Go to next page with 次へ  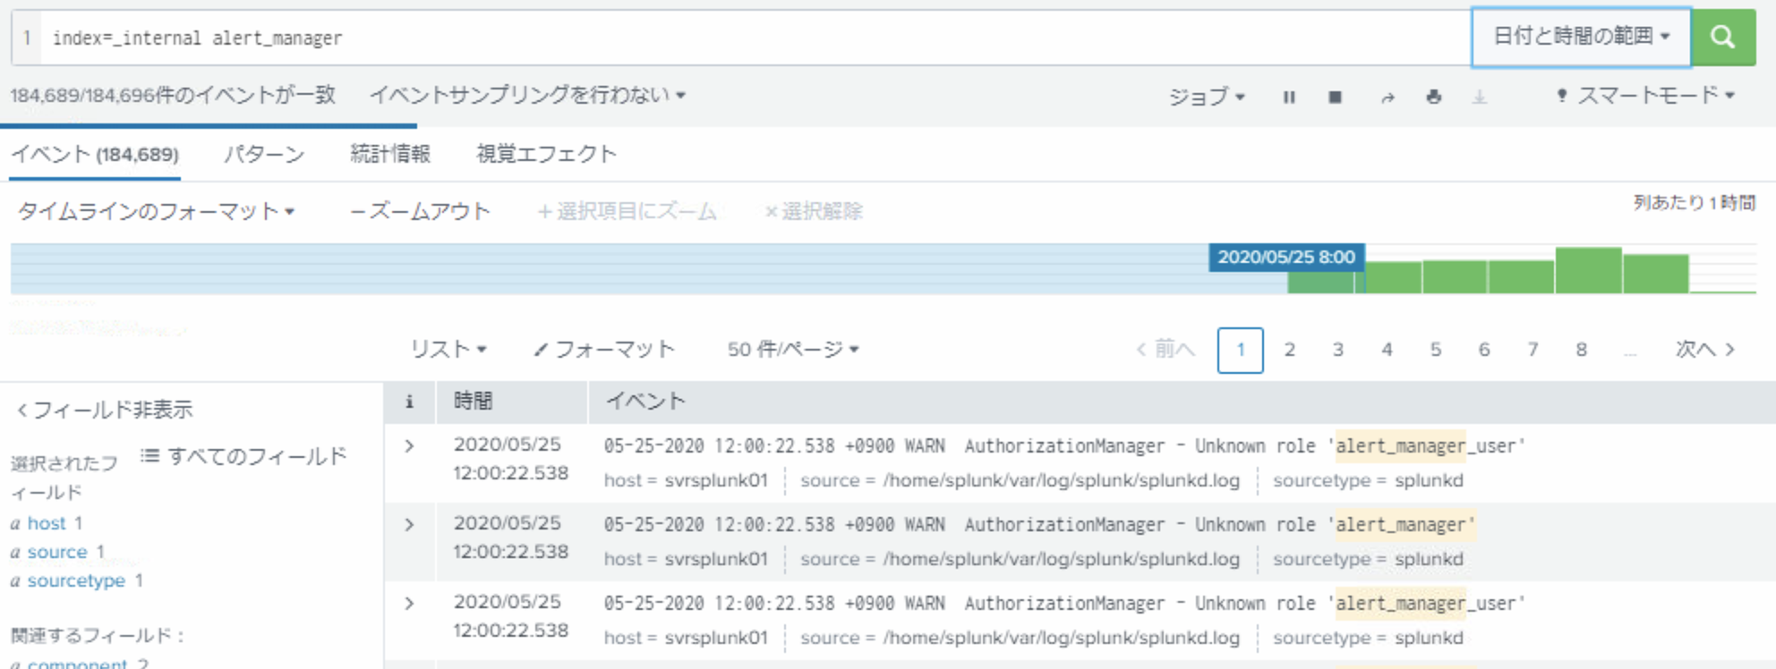[1705, 349]
